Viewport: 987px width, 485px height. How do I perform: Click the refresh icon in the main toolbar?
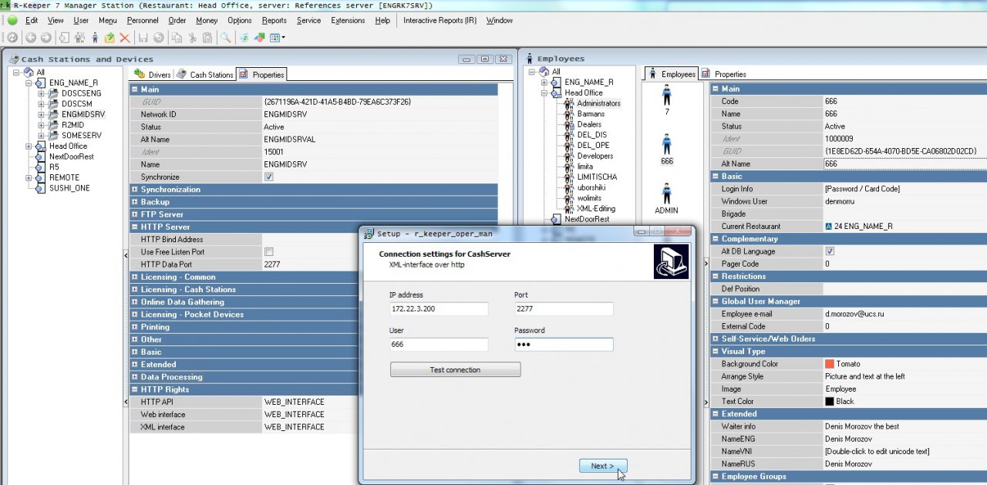(x=12, y=37)
